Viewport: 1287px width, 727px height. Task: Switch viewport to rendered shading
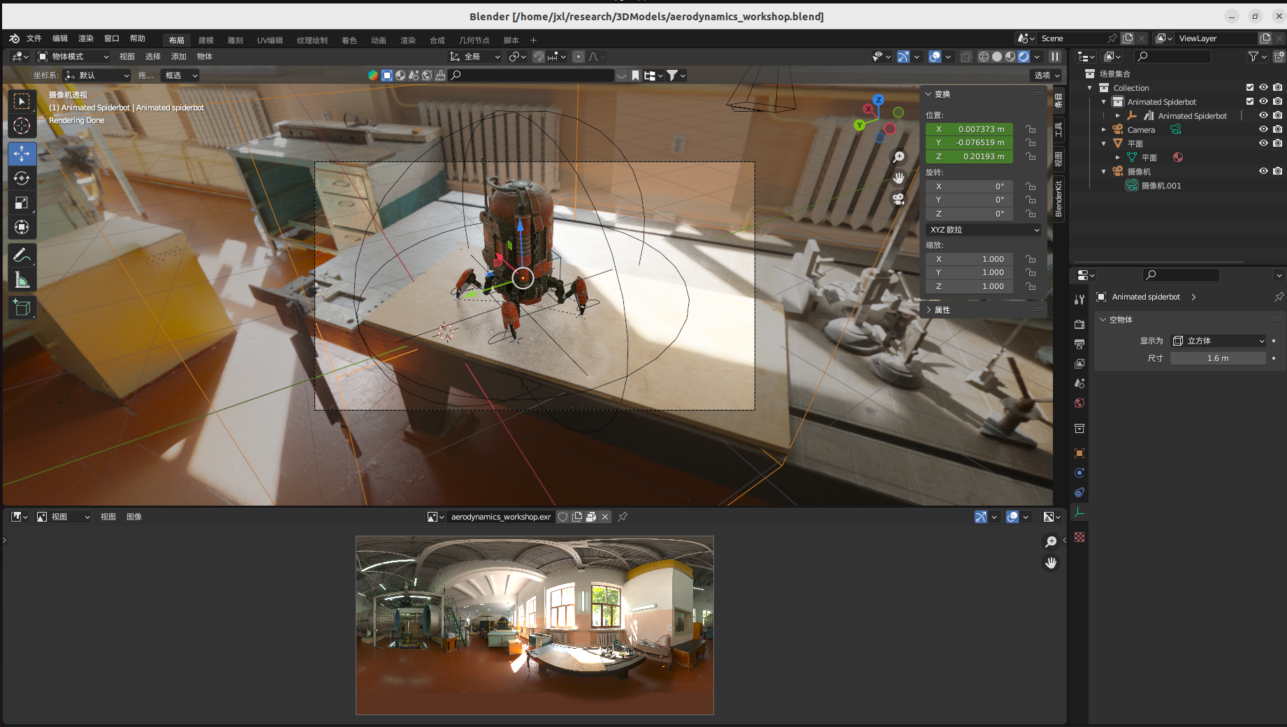tap(1024, 57)
